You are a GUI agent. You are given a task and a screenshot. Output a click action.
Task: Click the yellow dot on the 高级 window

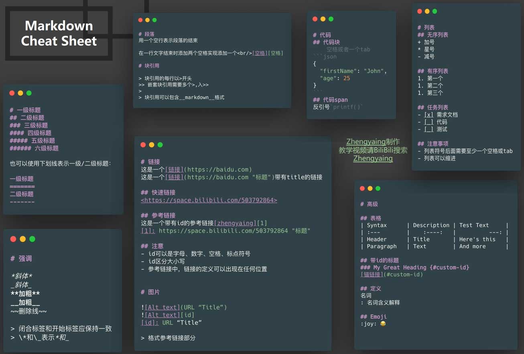point(370,188)
